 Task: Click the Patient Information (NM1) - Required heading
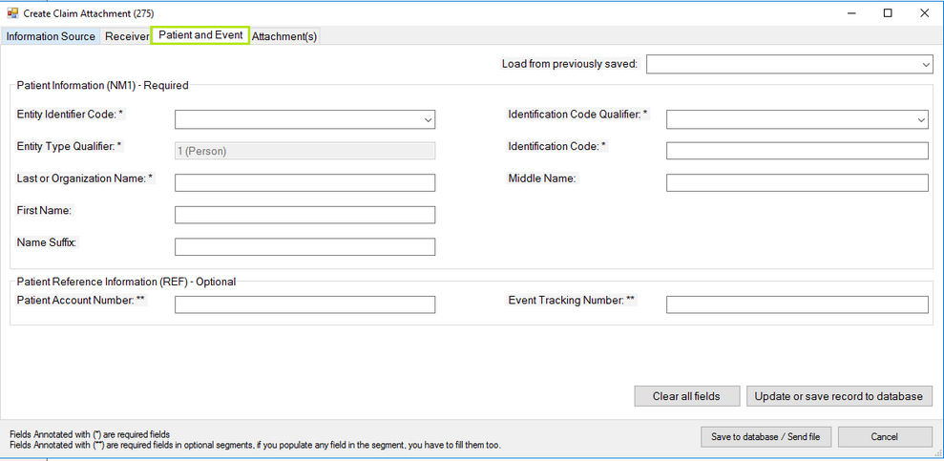pos(102,86)
